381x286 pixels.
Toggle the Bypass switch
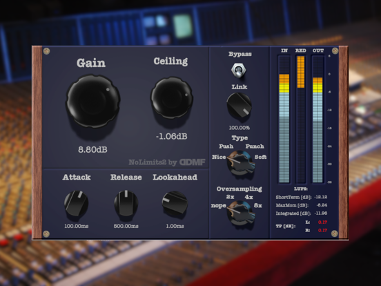coord(239,70)
